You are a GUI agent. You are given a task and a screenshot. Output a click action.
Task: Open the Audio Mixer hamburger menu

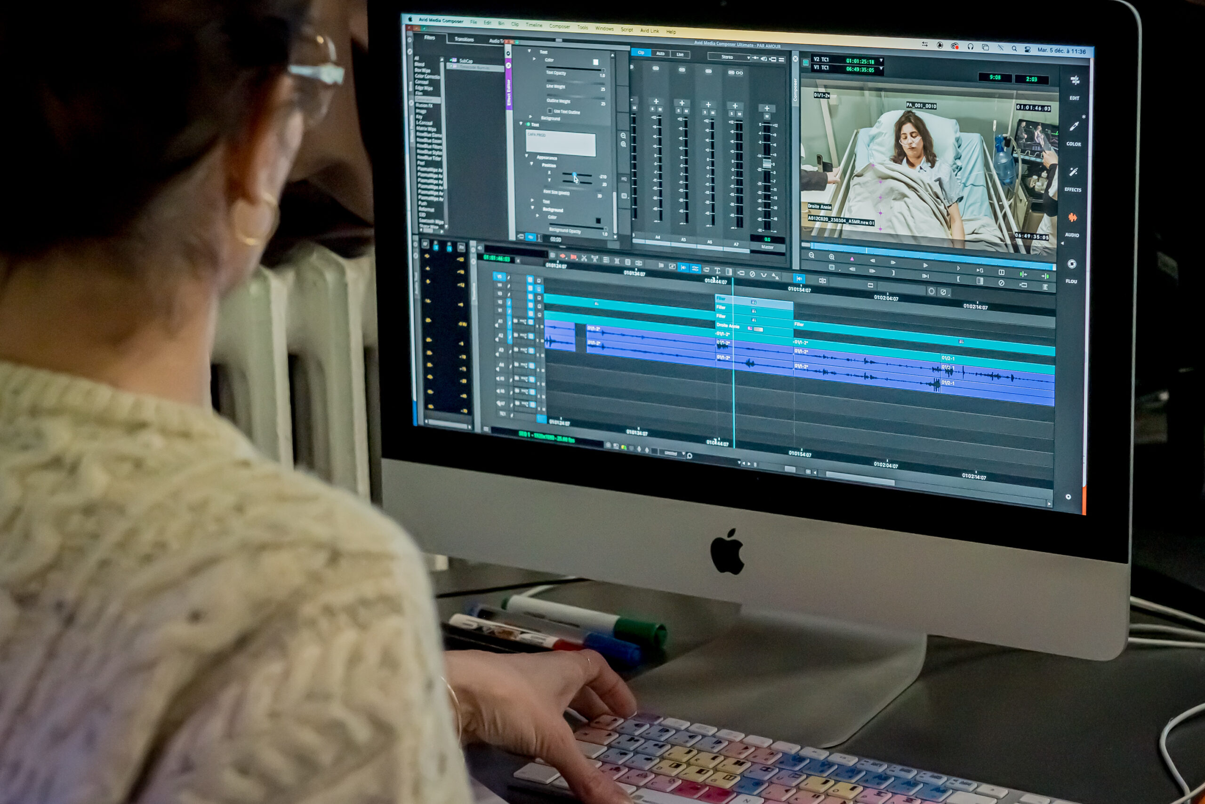782,60
